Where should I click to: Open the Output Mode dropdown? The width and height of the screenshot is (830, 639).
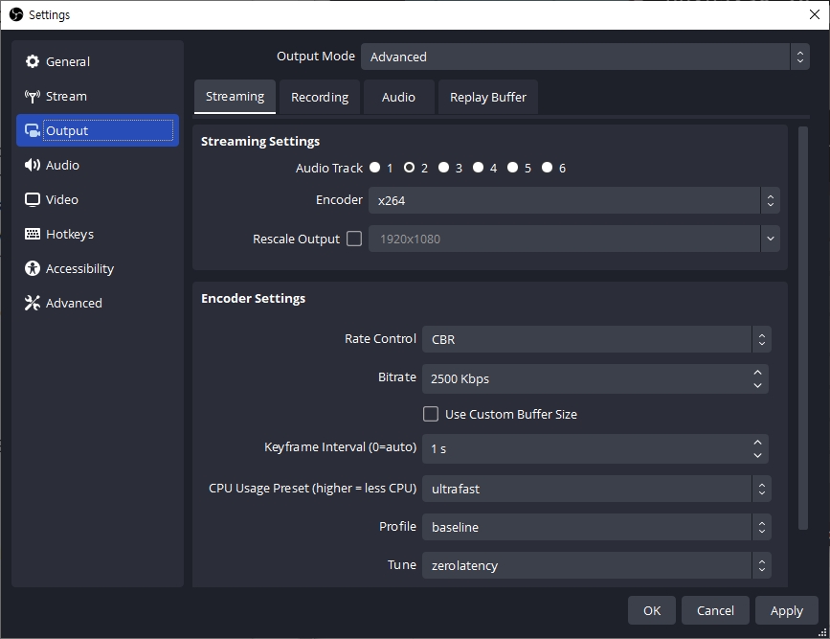pos(585,57)
